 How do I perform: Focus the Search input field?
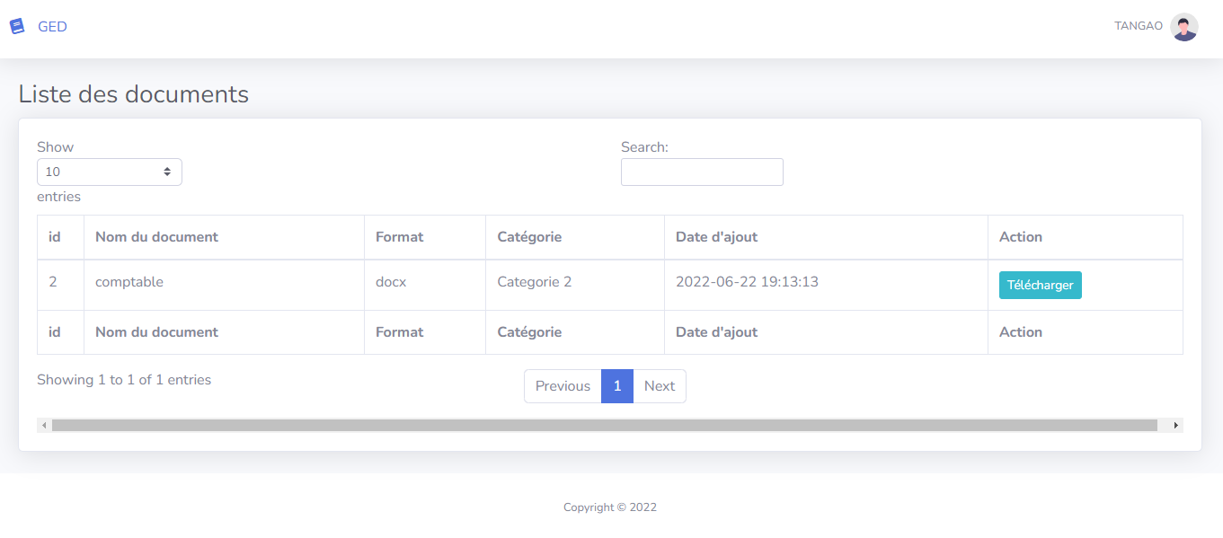coord(702,172)
